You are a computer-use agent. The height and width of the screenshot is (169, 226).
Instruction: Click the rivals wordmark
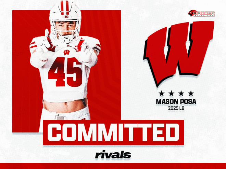click(113, 154)
